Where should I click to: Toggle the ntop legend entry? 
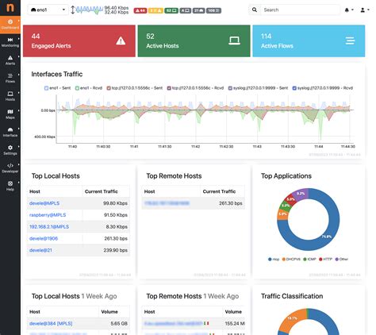pos(274,259)
